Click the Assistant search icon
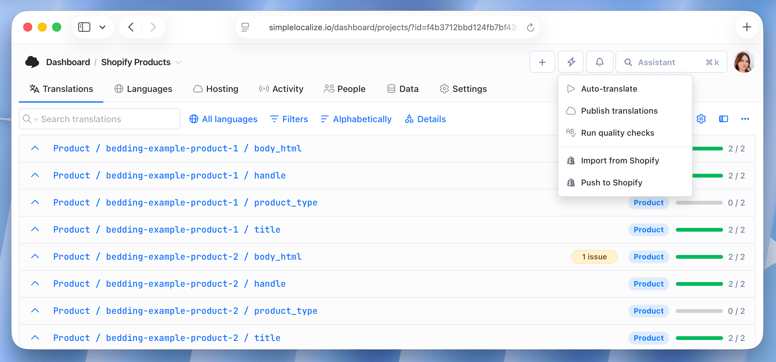The width and height of the screenshot is (776, 362). (628, 62)
